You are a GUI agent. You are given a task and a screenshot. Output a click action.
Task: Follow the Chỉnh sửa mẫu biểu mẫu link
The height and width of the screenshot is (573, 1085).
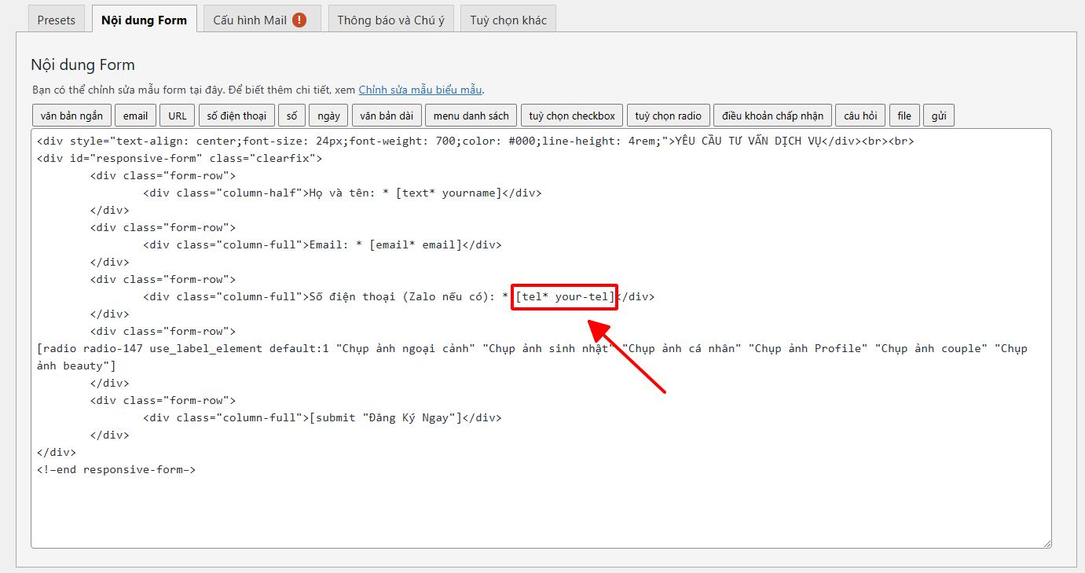coord(420,90)
